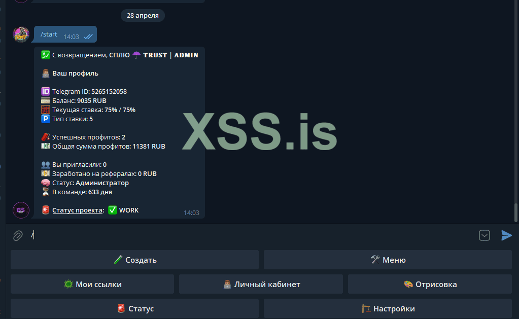Follow the Статус проекта link
The height and width of the screenshot is (319, 519).
pyautogui.click(x=78, y=210)
